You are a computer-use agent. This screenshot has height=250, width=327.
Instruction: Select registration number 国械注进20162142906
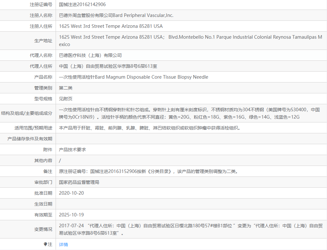[82, 4]
